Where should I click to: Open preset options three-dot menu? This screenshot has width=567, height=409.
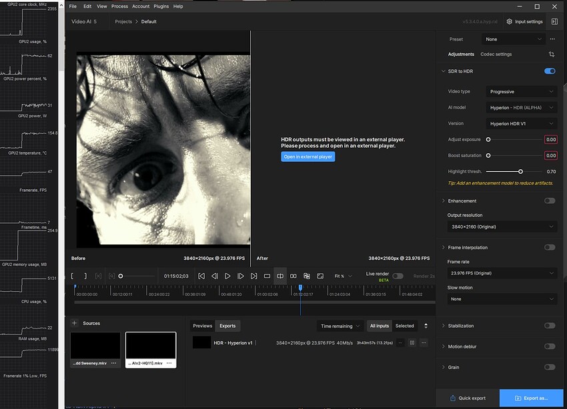[552, 39]
